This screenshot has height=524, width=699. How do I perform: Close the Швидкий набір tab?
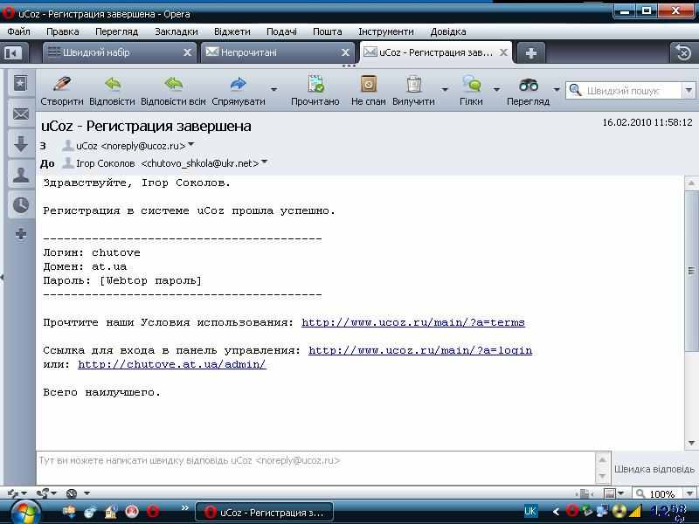(x=188, y=52)
